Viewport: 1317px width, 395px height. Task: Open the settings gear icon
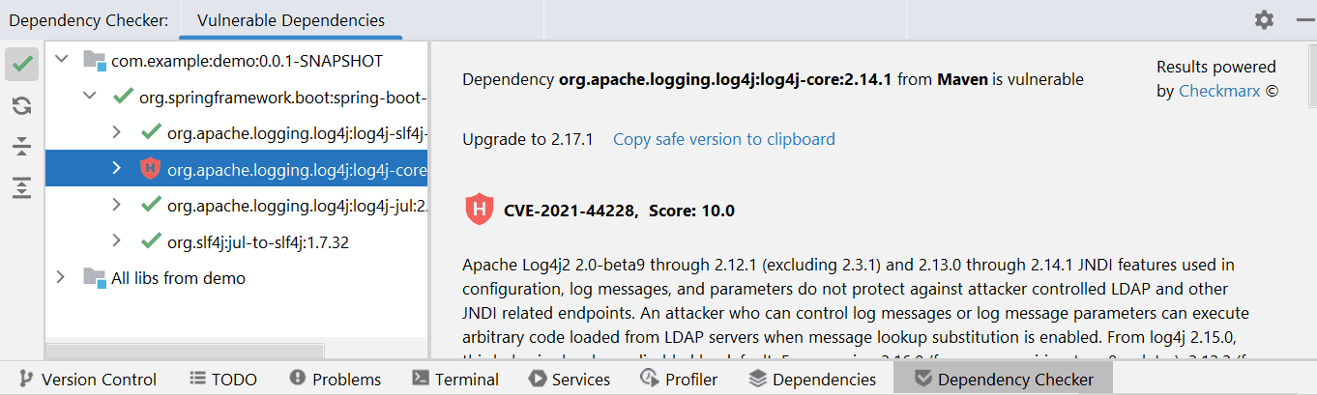(x=1264, y=19)
